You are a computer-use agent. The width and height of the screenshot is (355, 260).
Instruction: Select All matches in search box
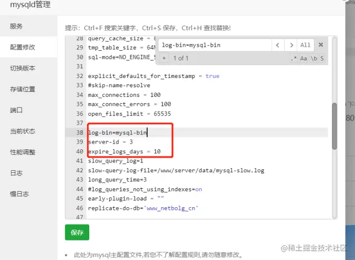tap(305, 45)
